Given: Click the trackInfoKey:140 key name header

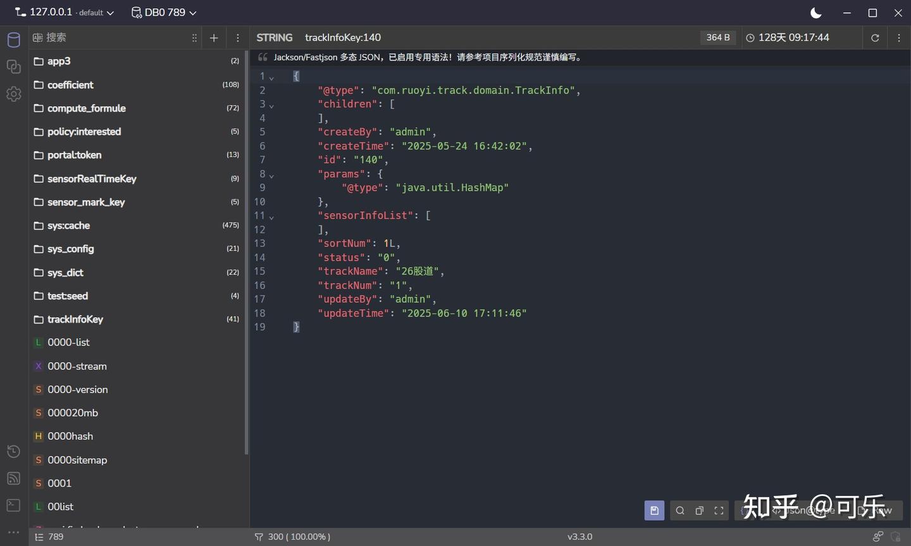Looking at the screenshot, I should coord(343,38).
